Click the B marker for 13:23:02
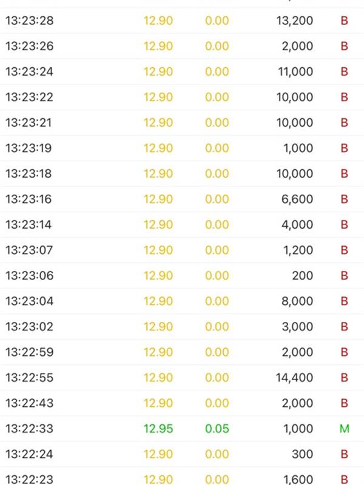This screenshot has height=485, width=364. (x=344, y=327)
